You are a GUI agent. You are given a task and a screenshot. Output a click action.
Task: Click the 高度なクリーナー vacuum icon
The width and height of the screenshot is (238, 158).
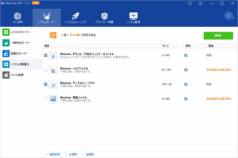pos(6,54)
